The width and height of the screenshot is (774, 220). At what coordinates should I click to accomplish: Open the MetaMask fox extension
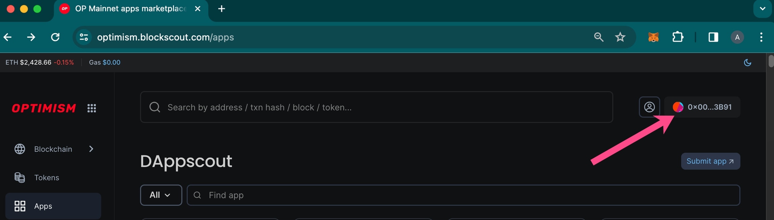pyautogui.click(x=653, y=37)
